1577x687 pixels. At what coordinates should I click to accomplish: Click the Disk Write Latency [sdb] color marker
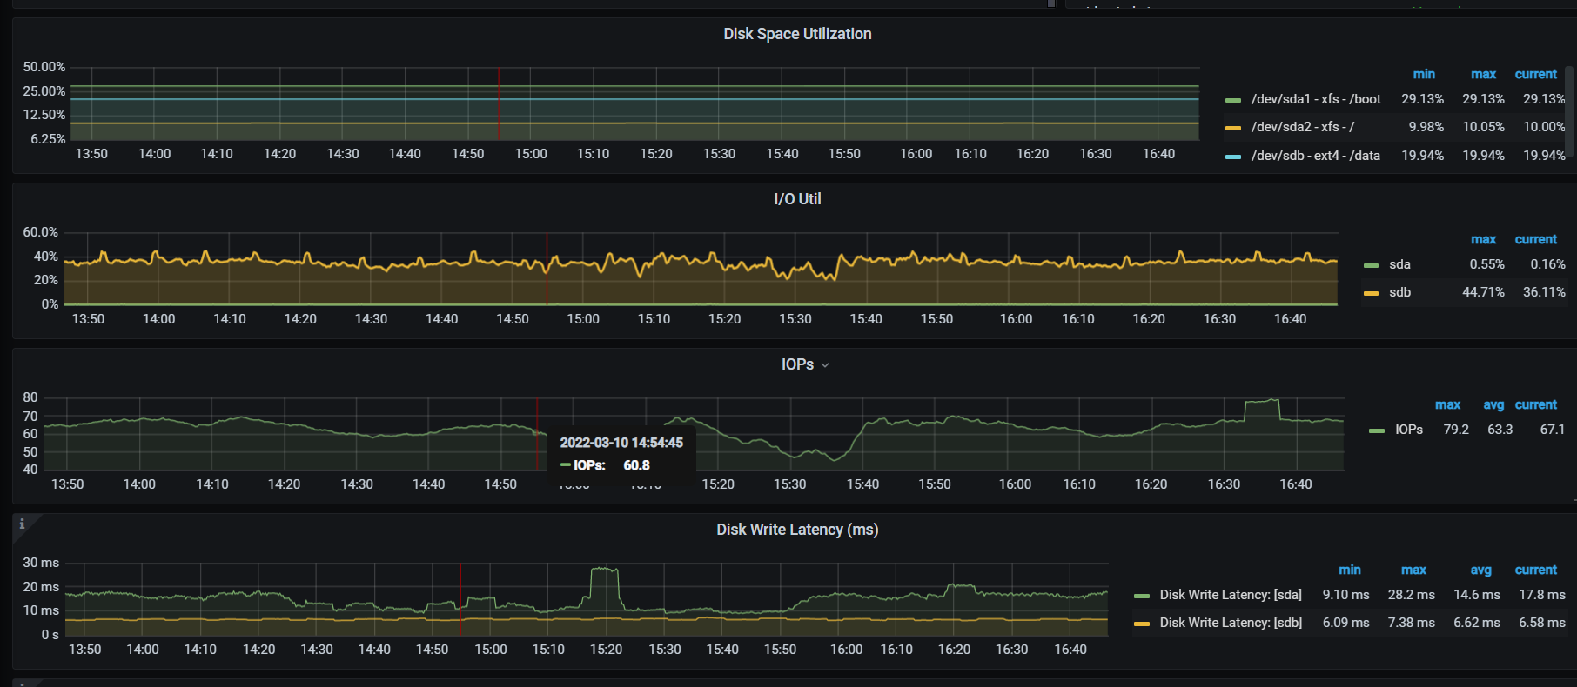pos(1141,624)
